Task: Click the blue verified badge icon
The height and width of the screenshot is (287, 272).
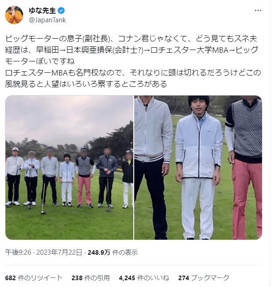Action: point(61,10)
